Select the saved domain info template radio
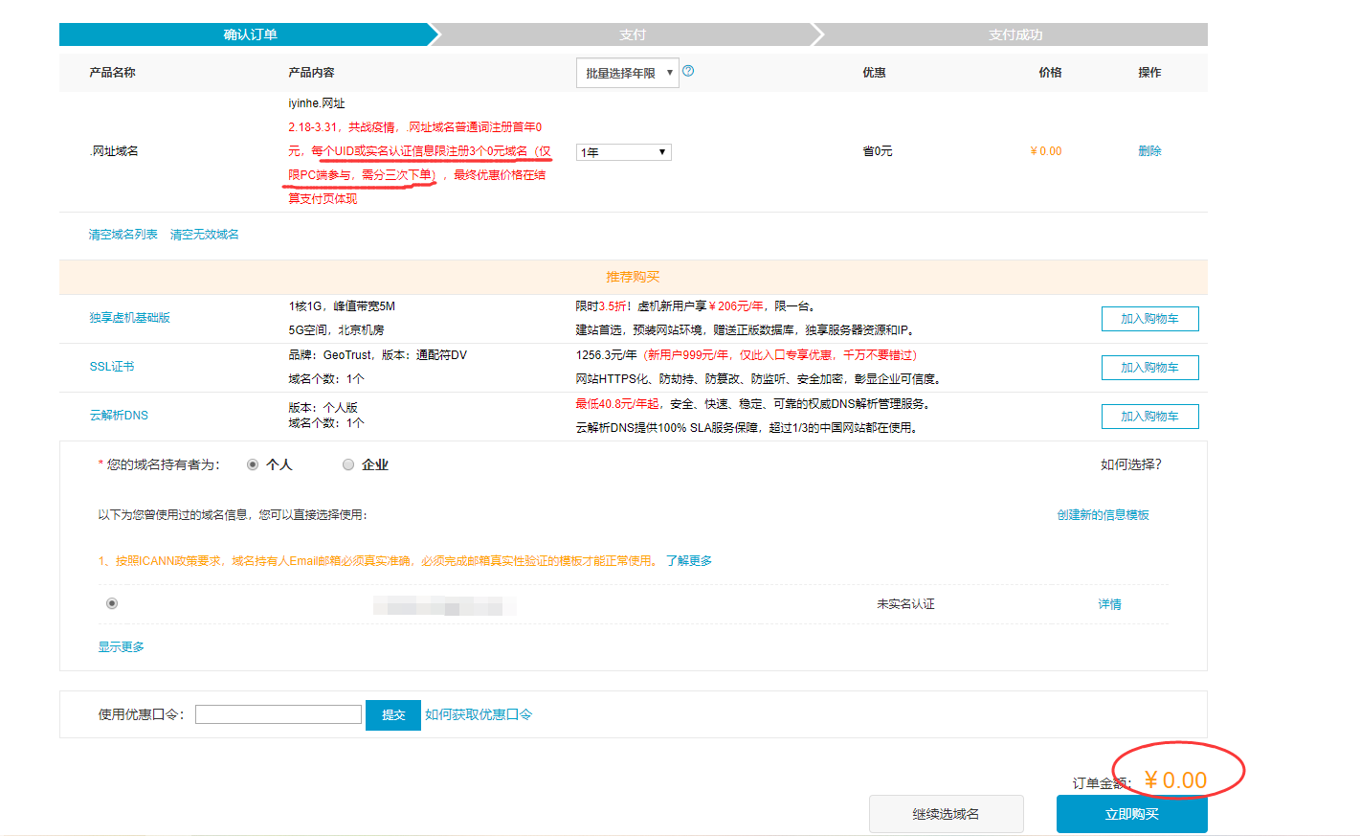Viewport: 1360px width, 836px height. click(x=112, y=603)
